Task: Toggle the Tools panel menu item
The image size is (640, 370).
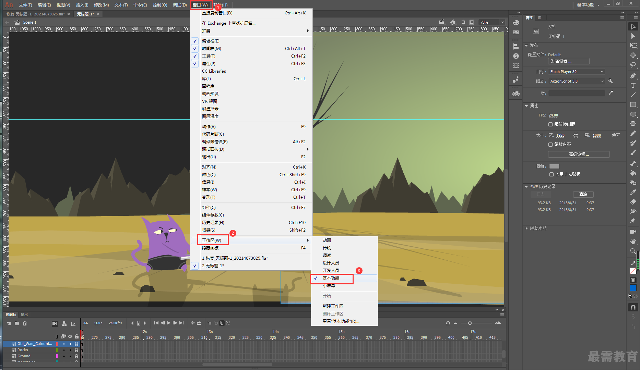Action: coord(251,56)
